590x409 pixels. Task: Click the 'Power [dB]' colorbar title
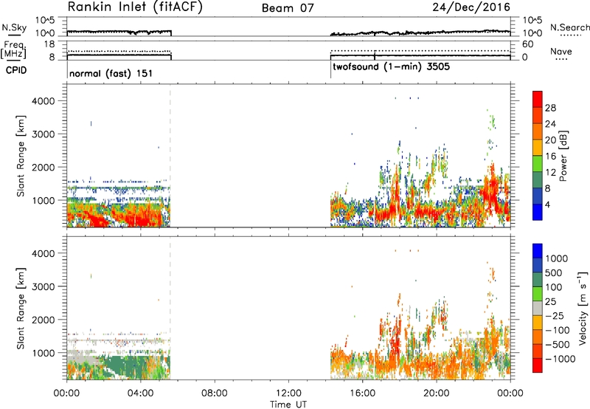(563, 156)
